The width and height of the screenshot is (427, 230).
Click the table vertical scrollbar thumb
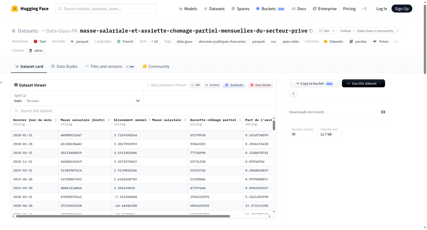point(274,125)
